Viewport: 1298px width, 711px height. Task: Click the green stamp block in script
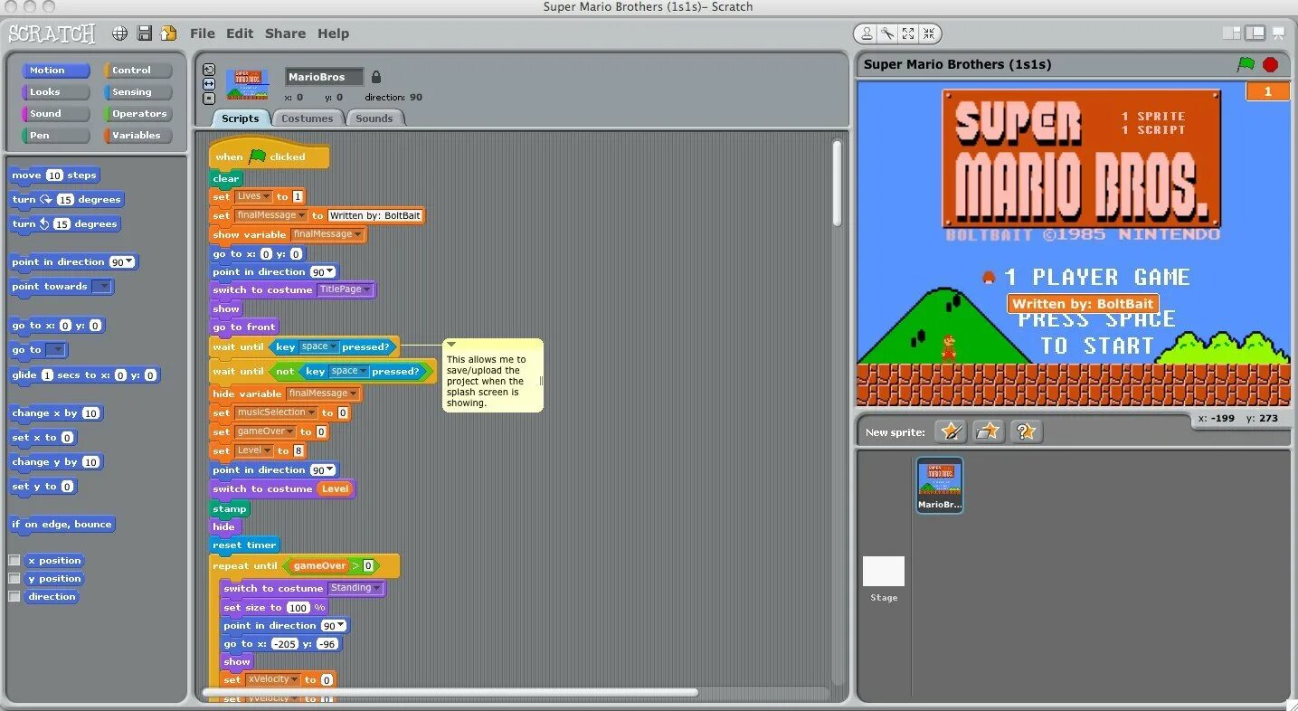[x=230, y=508]
